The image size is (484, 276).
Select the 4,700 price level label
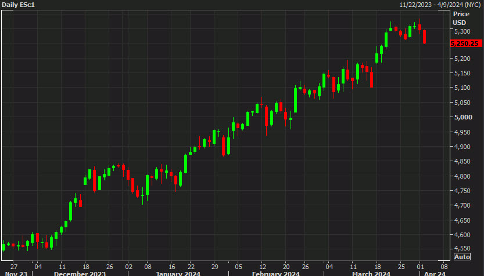coord(462,205)
